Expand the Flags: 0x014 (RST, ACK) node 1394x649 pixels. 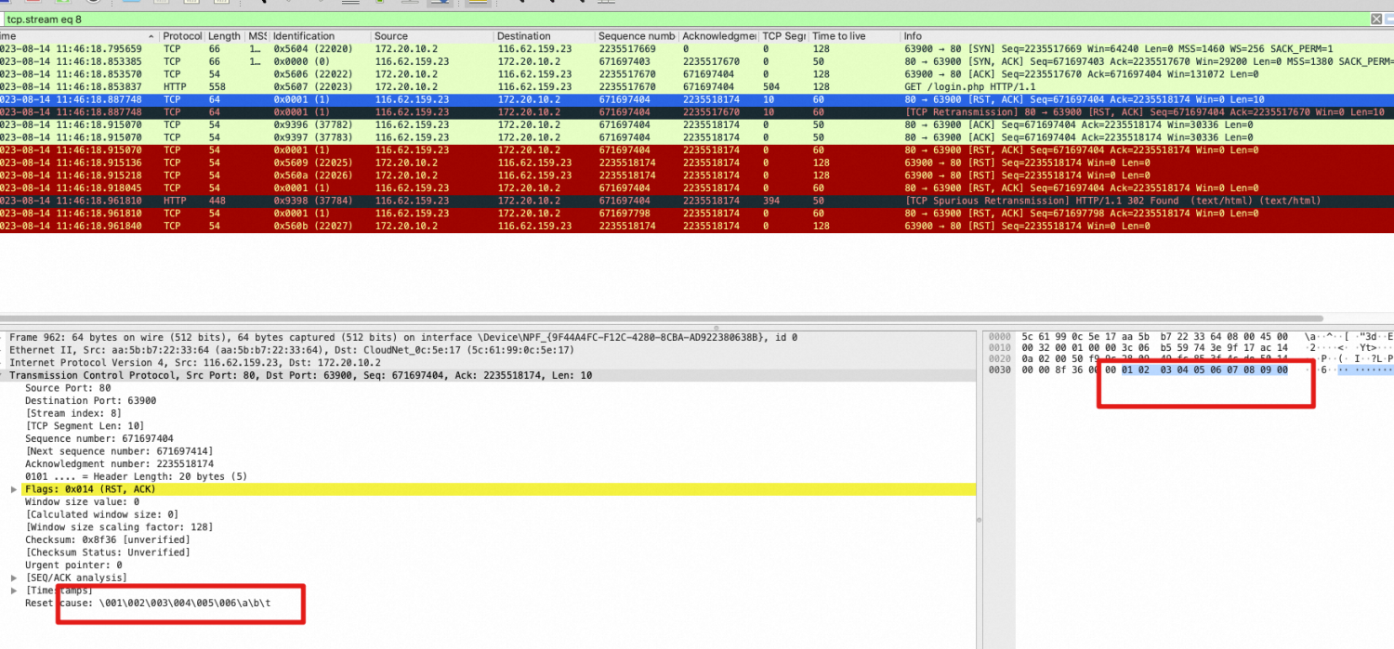point(14,489)
